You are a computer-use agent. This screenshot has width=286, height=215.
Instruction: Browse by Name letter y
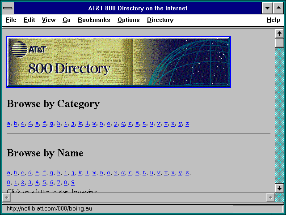[x=180, y=173]
